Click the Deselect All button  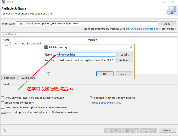click(x=28, y=78)
